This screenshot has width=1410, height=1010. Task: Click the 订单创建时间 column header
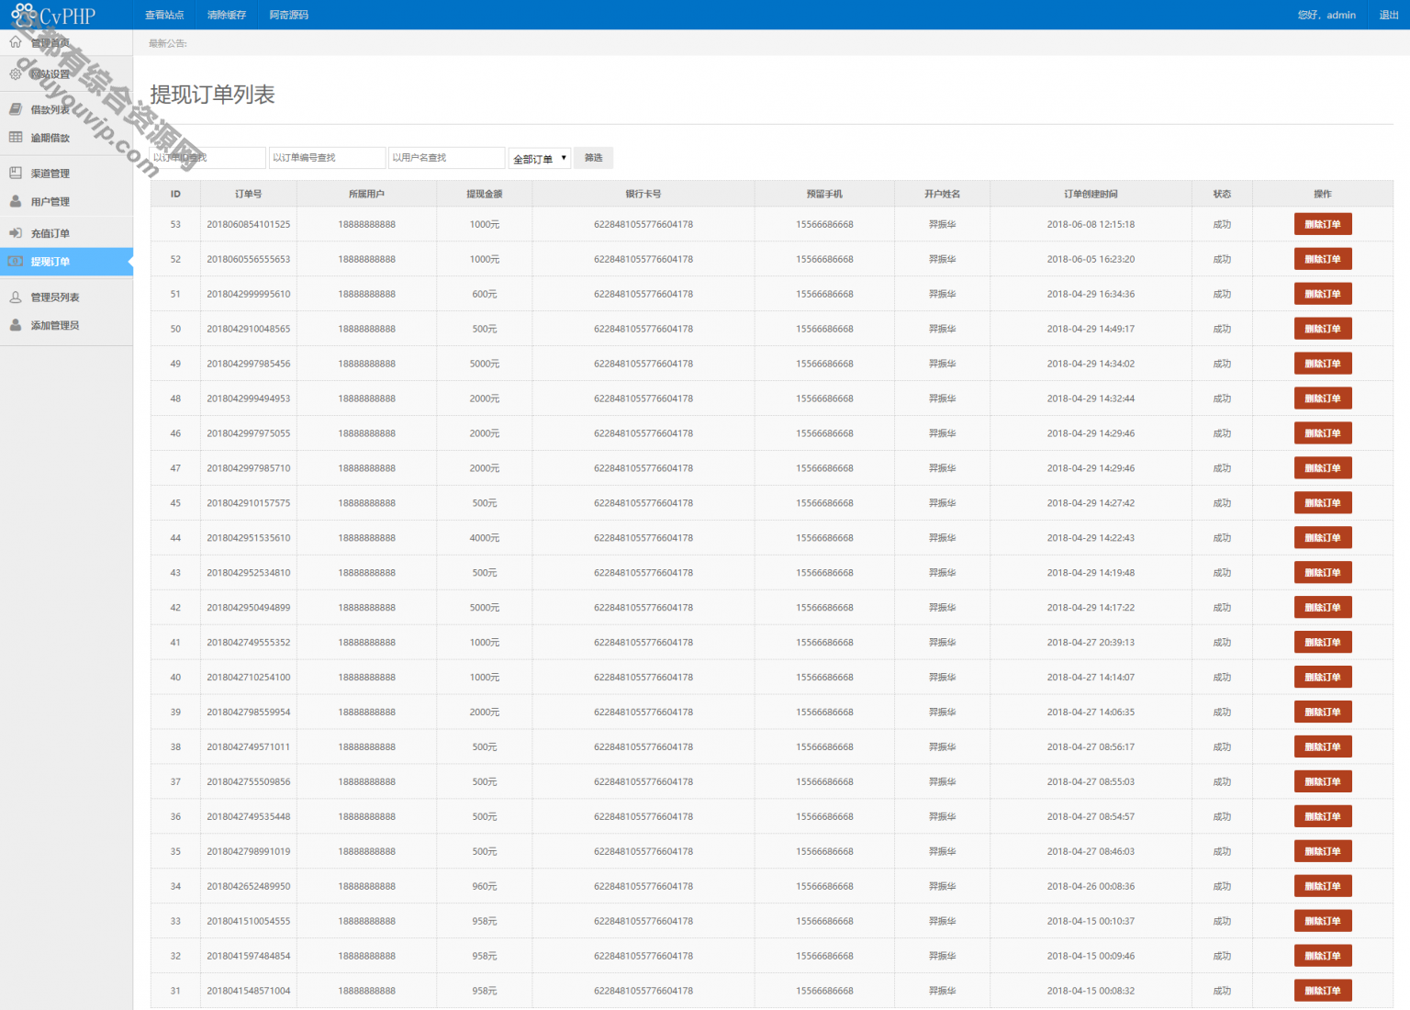pos(1091,194)
